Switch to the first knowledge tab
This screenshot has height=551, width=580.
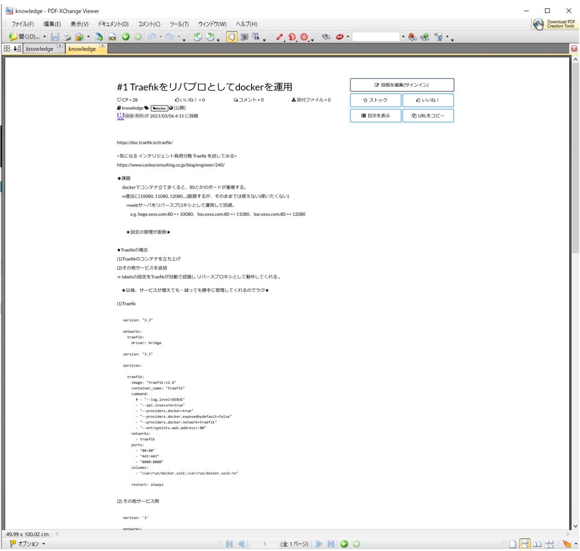click(x=40, y=49)
